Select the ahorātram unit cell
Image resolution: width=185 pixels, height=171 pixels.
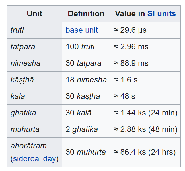[x=34, y=152]
